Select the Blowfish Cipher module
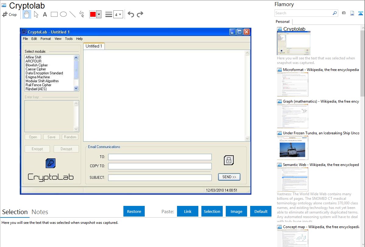Screen dimensions: 365x247 [37, 65]
